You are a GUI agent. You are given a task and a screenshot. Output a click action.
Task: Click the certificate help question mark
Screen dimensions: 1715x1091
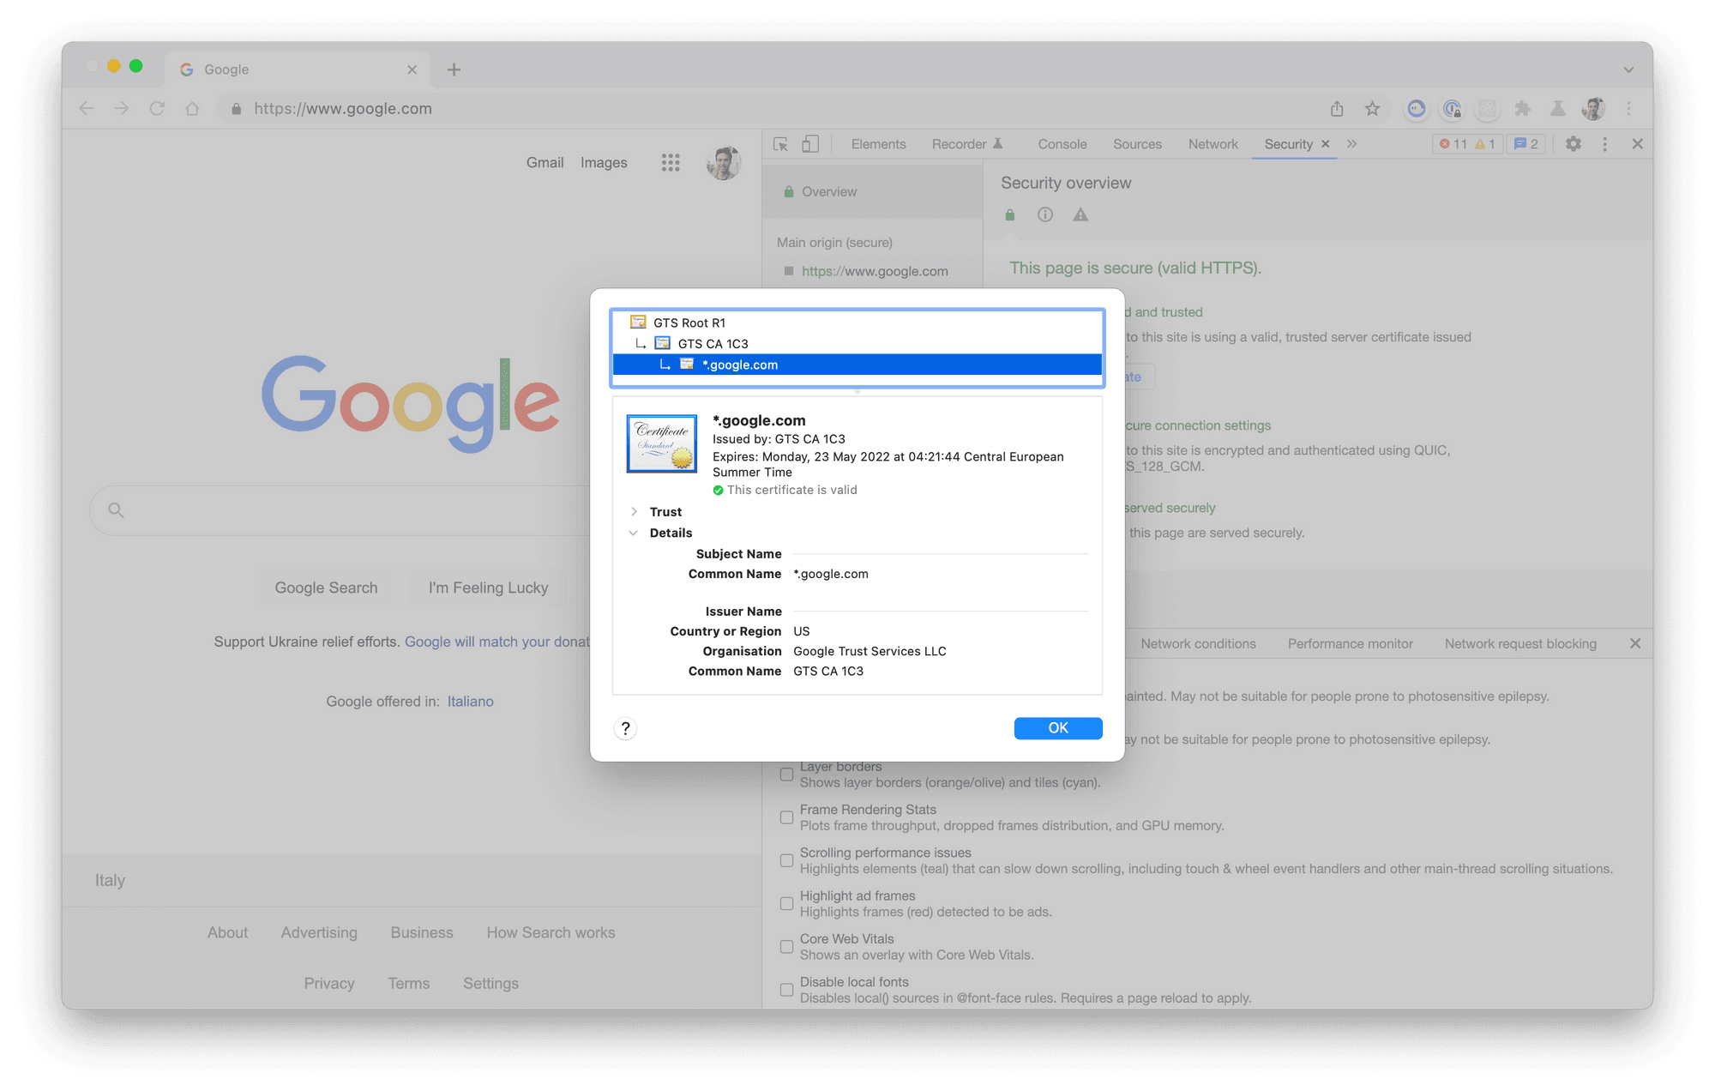pyautogui.click(x=626, y=728)
